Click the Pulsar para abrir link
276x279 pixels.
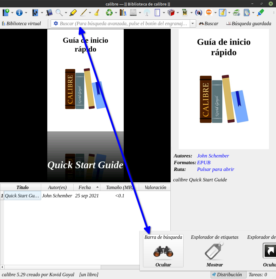point(216,169)
